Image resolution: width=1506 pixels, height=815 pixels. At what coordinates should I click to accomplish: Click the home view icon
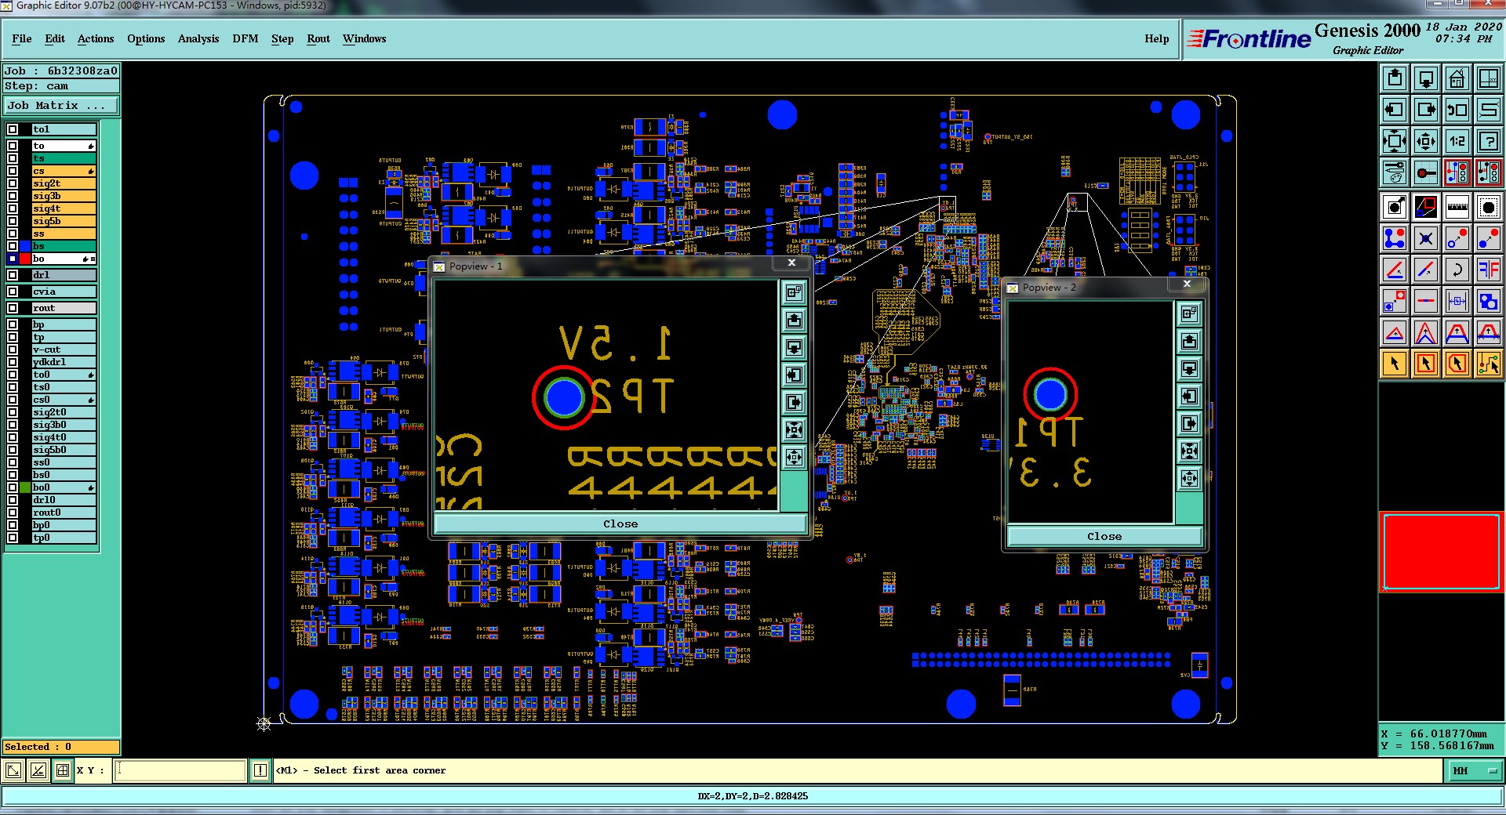[1457, 78]
